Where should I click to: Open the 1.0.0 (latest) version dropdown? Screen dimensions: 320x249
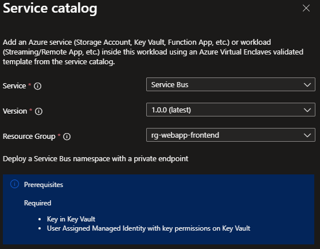click(x=231, y=110)
